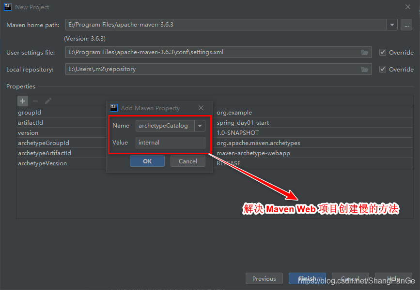
Task: Close the Add Maven Property dialog
Action: coord(201,108)
